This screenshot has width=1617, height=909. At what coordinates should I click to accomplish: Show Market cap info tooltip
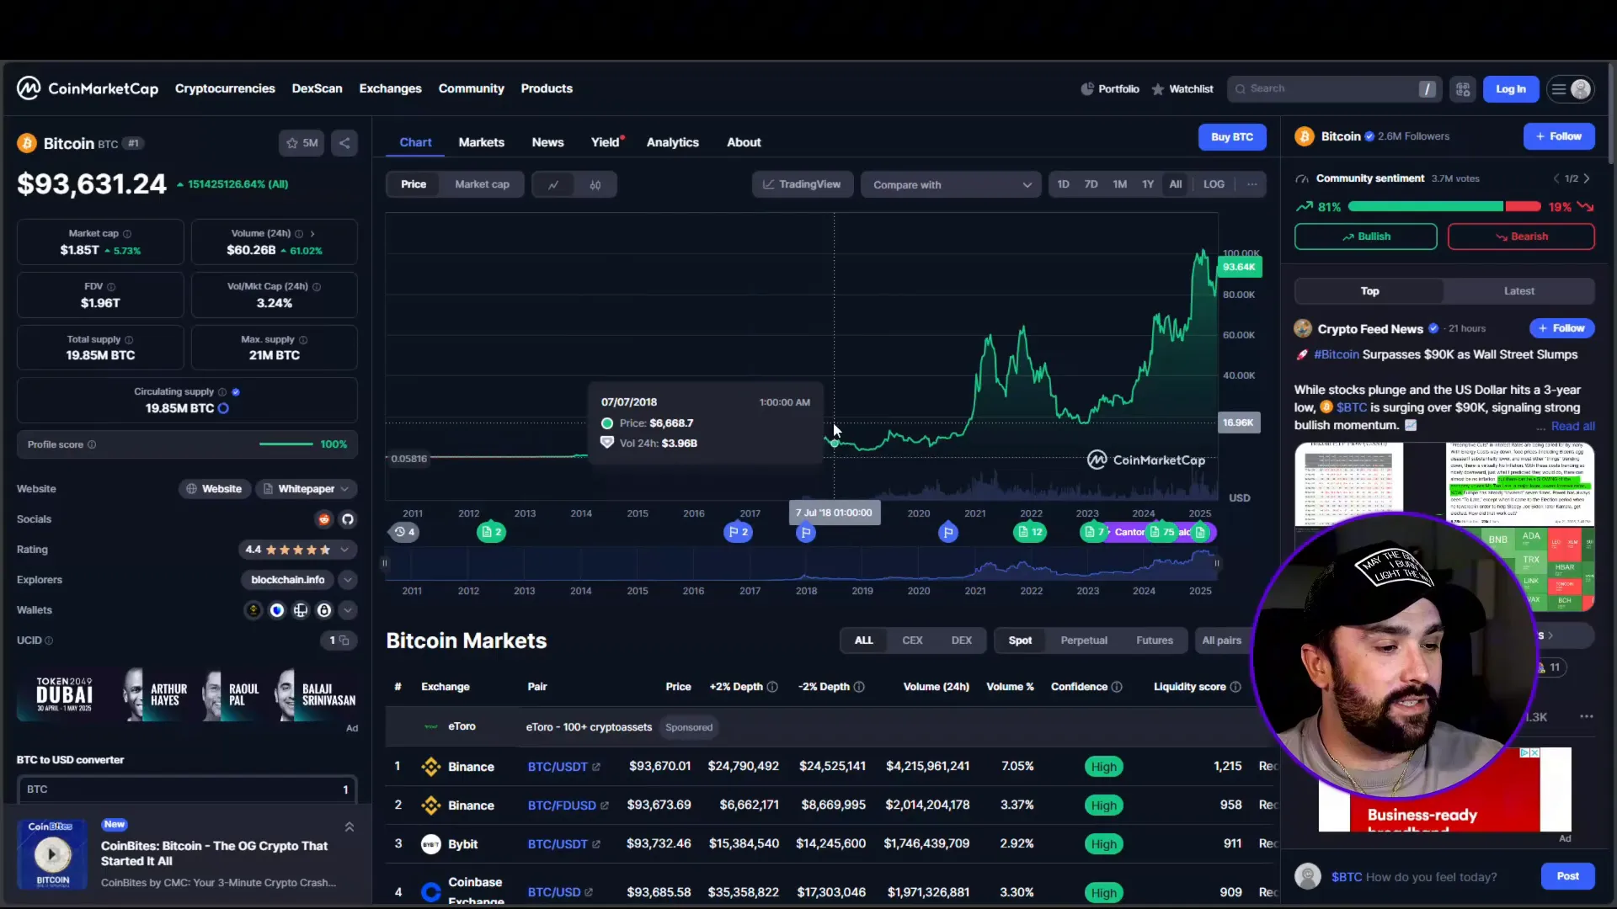tap(127, 234)
